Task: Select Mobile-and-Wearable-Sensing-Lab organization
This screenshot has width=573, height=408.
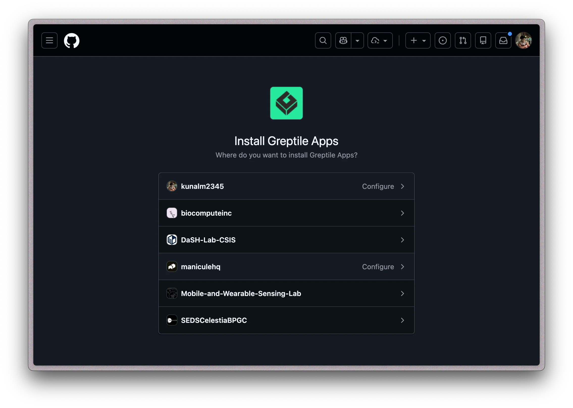Action: click(x=286, y=293)
